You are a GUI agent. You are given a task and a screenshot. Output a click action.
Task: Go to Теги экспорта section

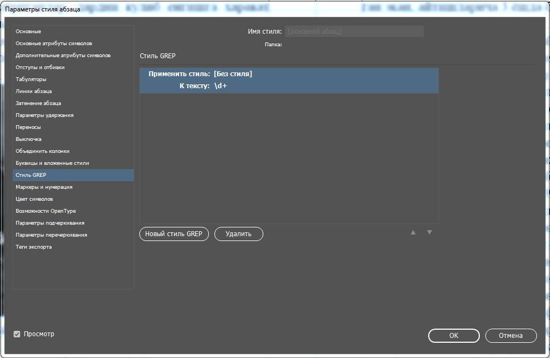click(x=73, y=247)
